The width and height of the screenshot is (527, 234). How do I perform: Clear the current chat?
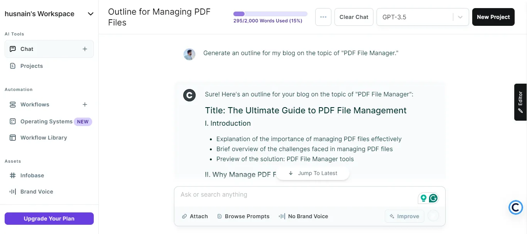point(353,17)
